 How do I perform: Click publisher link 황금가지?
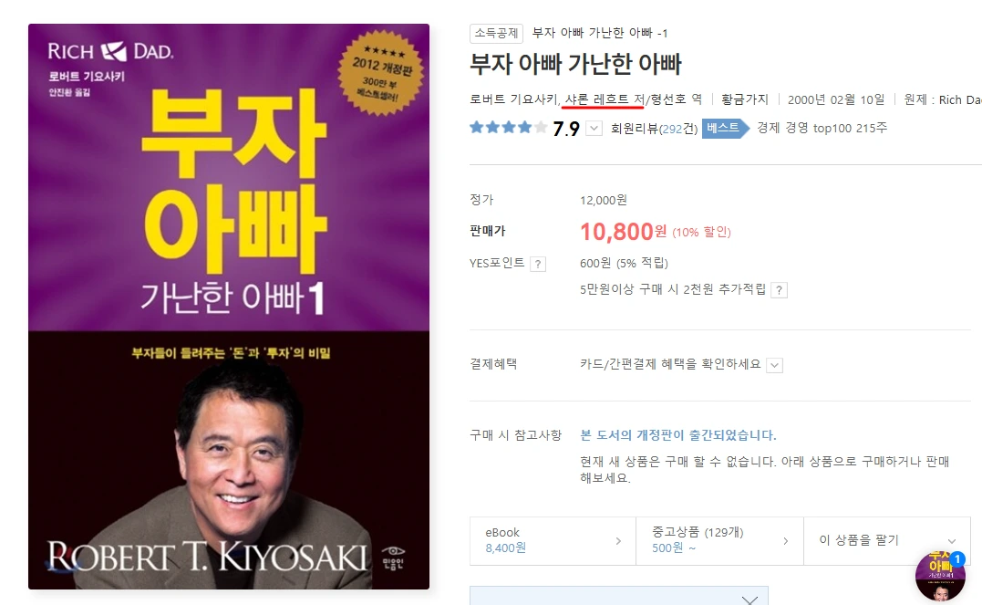[745, 99]
